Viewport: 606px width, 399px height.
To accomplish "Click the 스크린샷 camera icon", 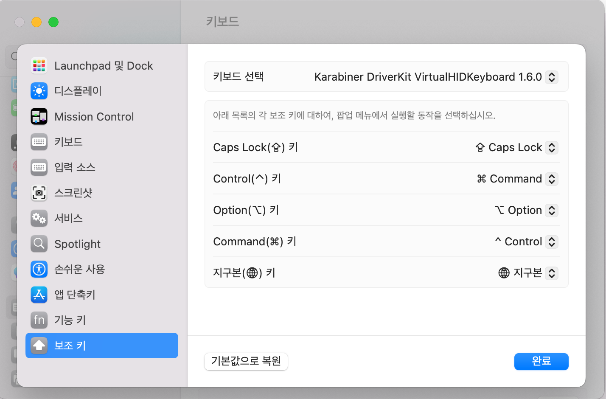I will pos(39,193).
